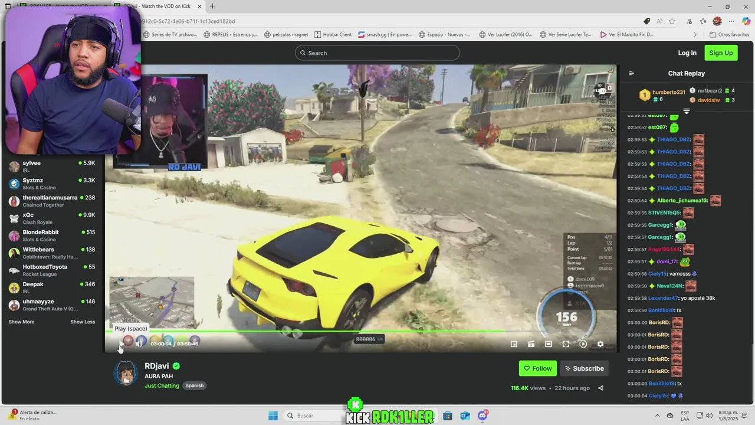This screenshot has height=425, width=755.
Task: Open Ver Lucifer (2016) bookmark
Action: pos(505,35)
